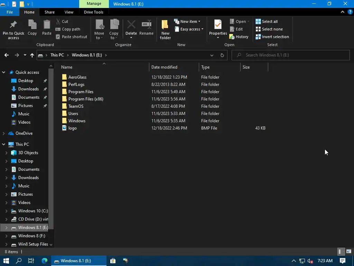Viewport: 354px width, 266px height.
Task: Click the Paste ribbon icon
Action: coord(47,25)
